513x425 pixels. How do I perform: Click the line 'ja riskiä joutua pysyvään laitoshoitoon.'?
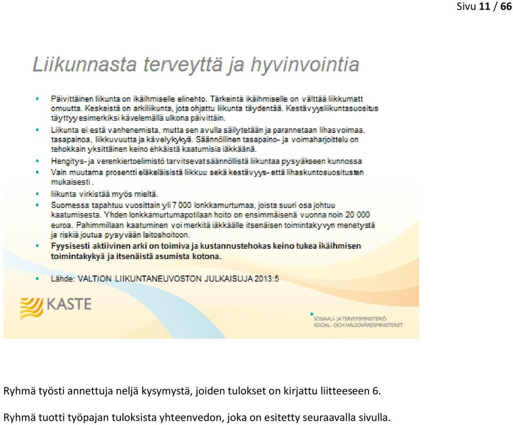(120, 235)
